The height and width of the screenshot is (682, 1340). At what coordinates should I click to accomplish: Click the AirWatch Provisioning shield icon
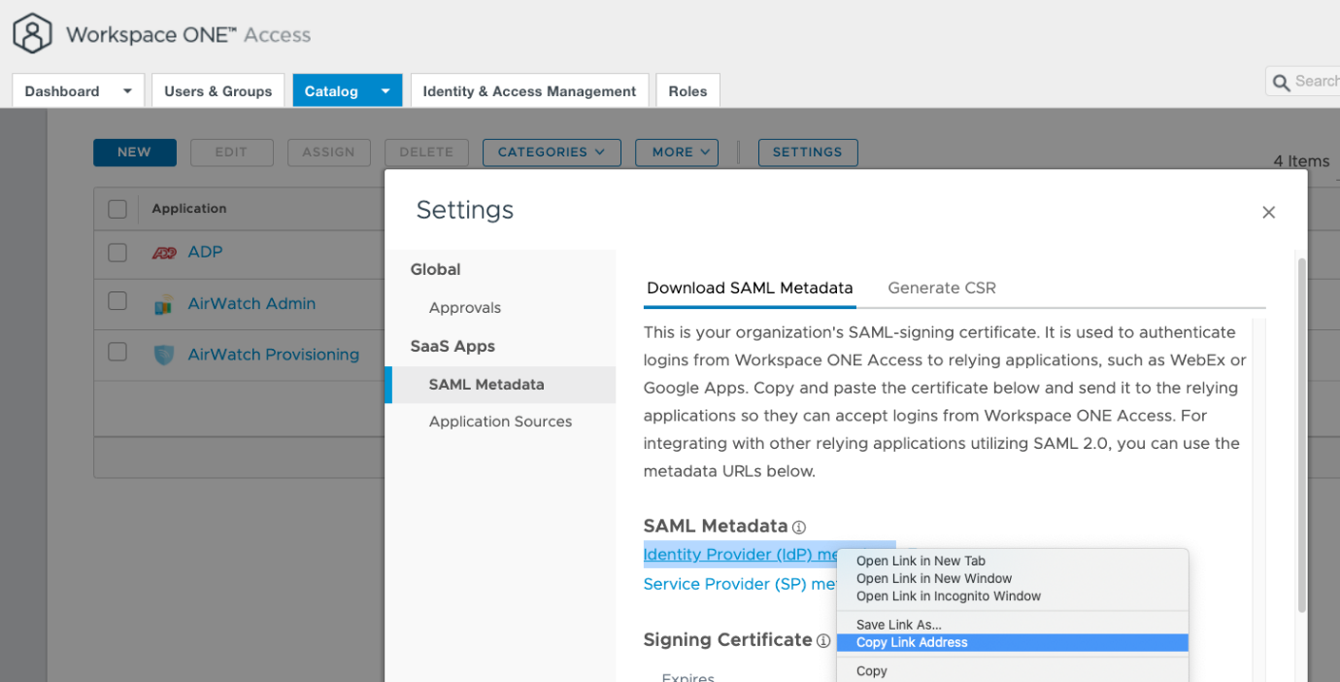164,356
